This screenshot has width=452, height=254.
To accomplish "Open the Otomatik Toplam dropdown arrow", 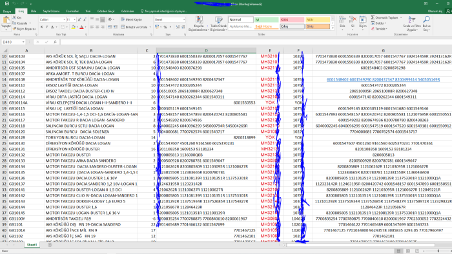I will (x=401, y=17).
